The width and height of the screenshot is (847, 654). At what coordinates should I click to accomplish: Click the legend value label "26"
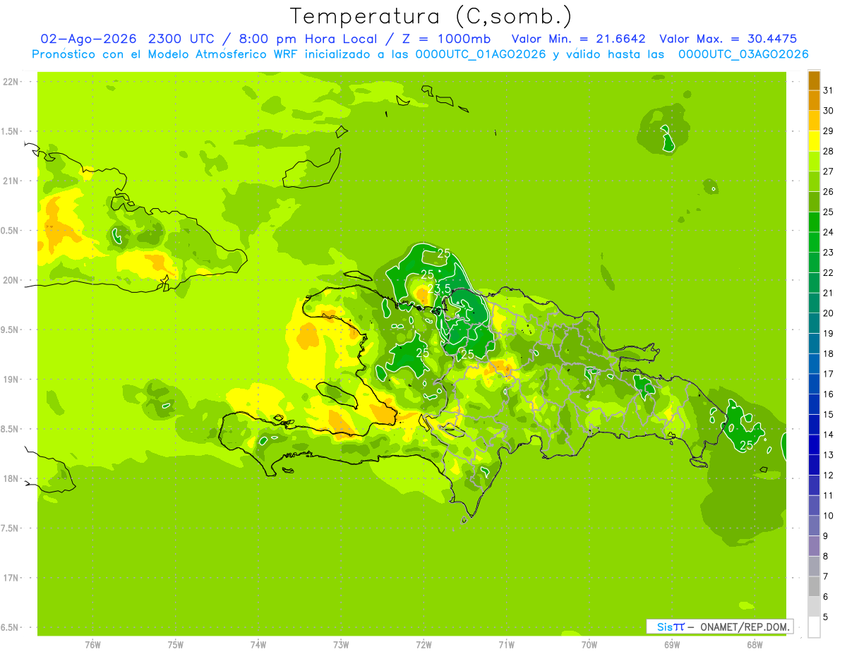pyautogui.click(x=828, y=191)
